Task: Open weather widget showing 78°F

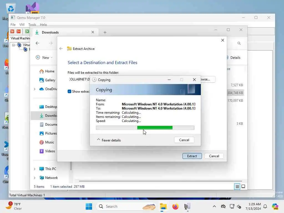Action: pos(14,206)
